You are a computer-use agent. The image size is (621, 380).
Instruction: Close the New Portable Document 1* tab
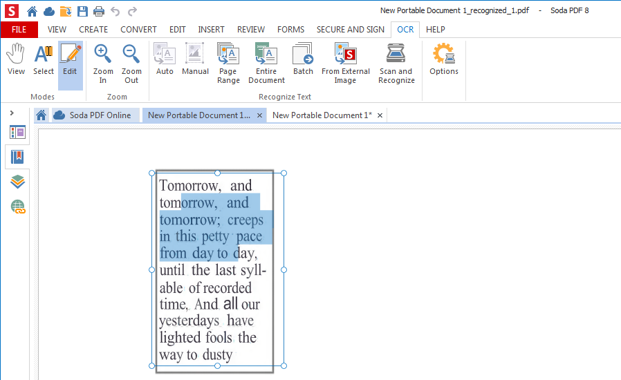(380, 115)
